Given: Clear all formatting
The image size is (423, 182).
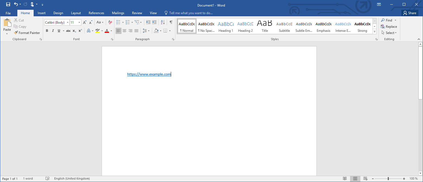Looking at the screenshot, I should (x=110, y=22).
